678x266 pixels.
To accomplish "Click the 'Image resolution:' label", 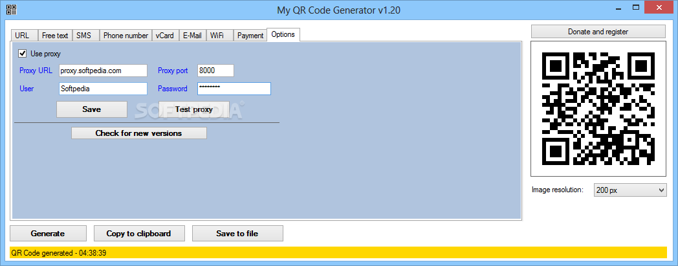I will (558, 190).
